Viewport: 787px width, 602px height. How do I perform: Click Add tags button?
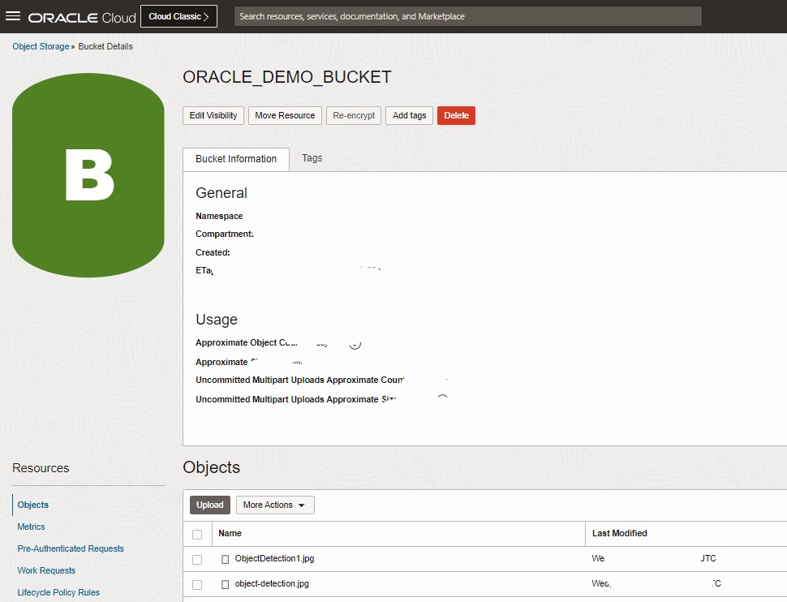click(409, 115)
